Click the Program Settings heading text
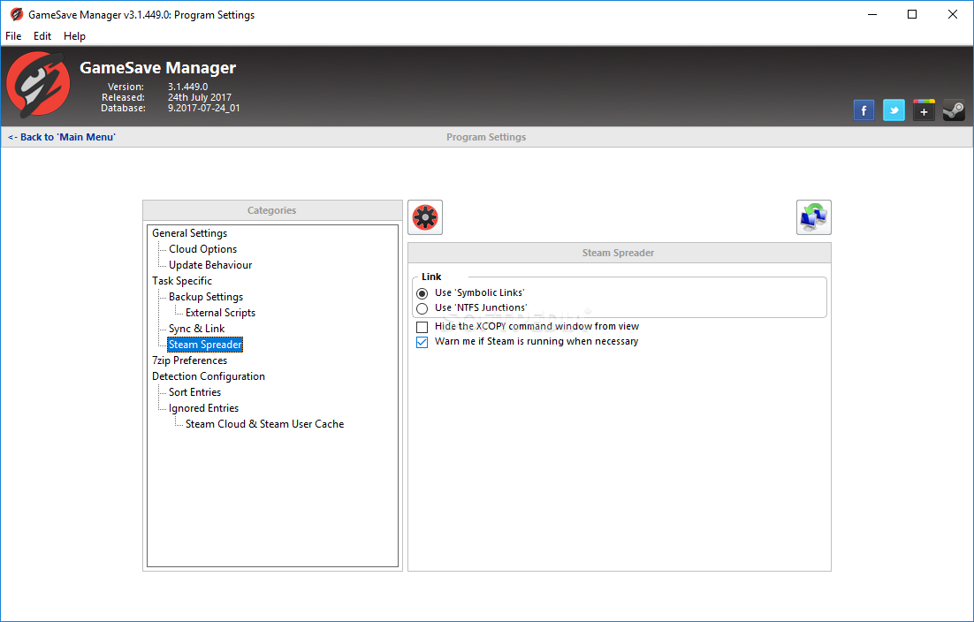Screen dimensions: 974x622 click(x=486, y=137)
